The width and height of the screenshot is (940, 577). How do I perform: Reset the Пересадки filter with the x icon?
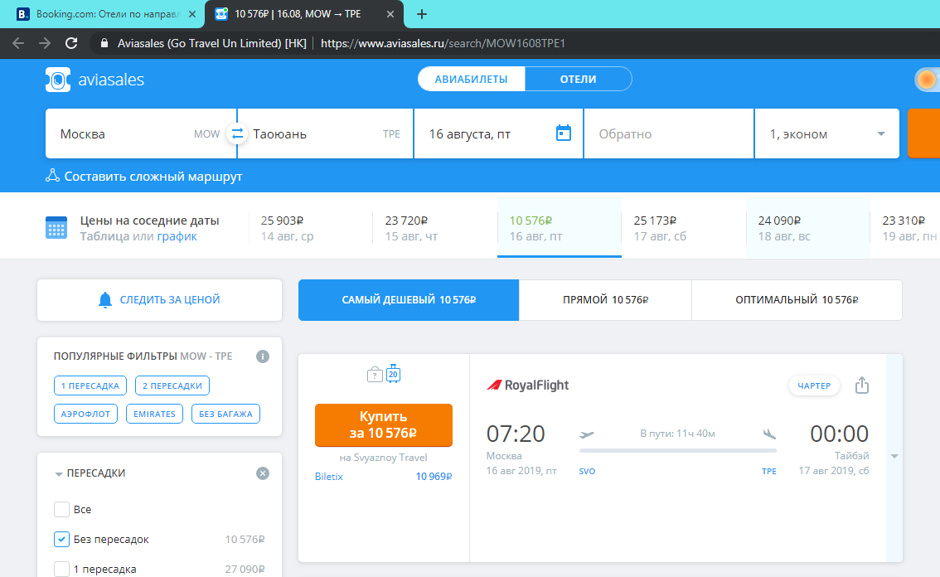coord(263,473)
